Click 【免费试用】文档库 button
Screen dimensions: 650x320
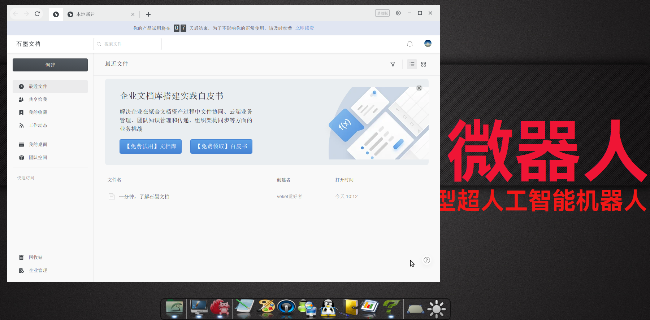151,146
